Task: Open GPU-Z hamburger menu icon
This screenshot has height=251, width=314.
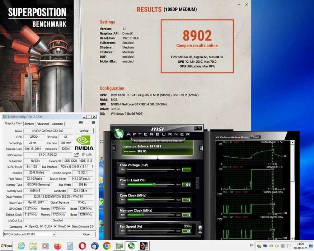Action: [x=93, y=122]
